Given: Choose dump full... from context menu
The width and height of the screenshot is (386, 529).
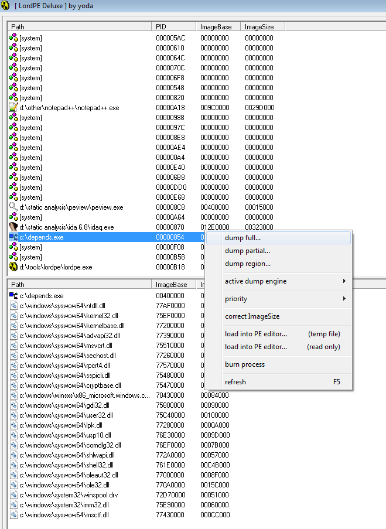Looking at the screenshot, I should 278,238.
